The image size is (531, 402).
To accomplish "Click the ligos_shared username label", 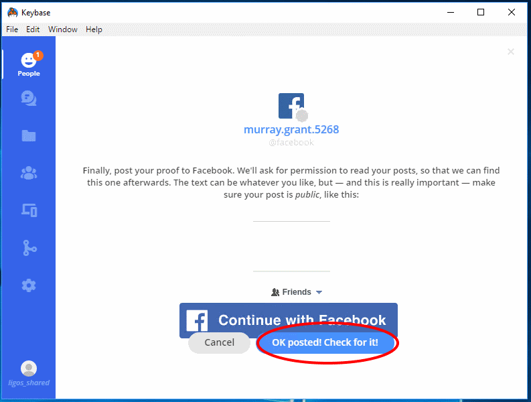I will point(29,383).
